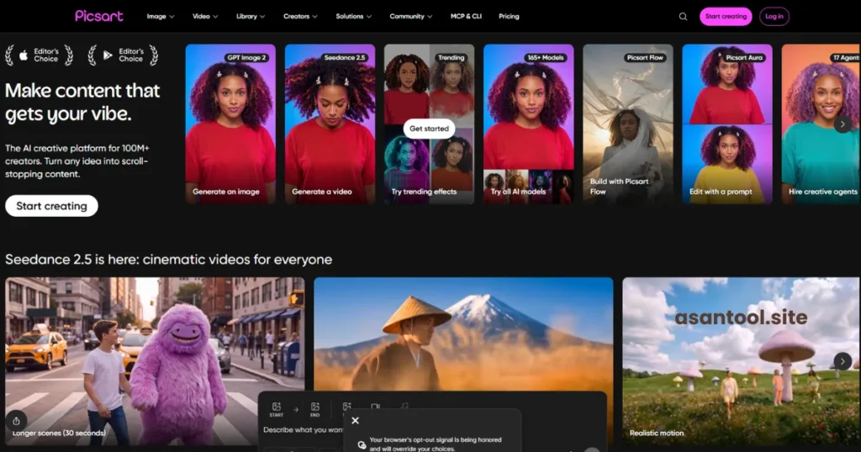Screen dimensions: 861x452
Task: Open the search magnifier icon
Action: click(x=683, y=17)
